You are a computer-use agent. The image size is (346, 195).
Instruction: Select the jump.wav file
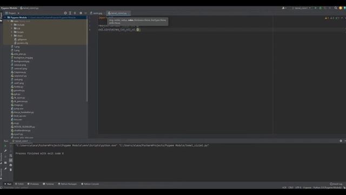coord(17,109)
